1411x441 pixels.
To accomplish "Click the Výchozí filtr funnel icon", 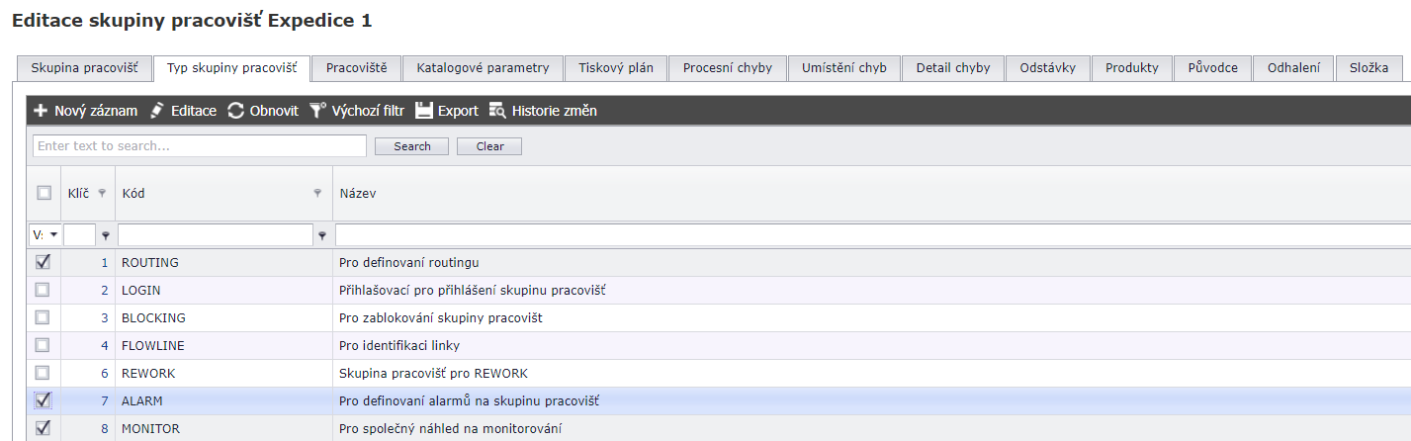I will (x=317, y=111).
